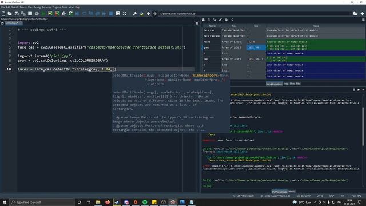The width and height of the screenshot is (366, 206).
Task: Save all open files
Action: pos(23,14)
